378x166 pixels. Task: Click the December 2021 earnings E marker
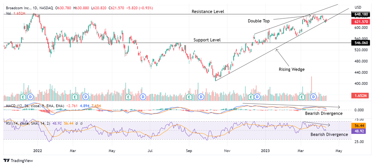pyautogui.click(x=23, y=97)
